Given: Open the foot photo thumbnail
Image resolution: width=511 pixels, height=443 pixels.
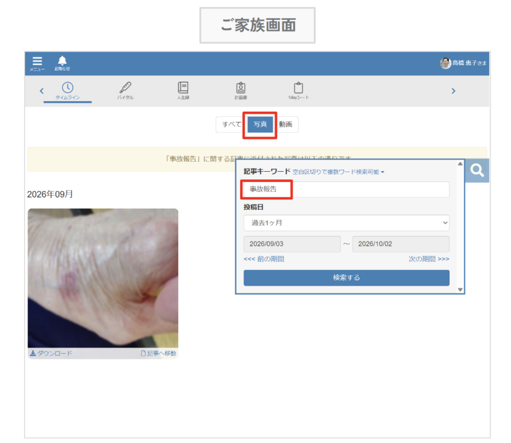Looking at the screenshot, I should coord(103,278).
